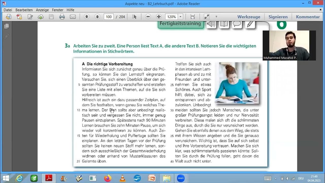The width and height of the screenshot is (325, 183).
Task: Click the full screen/read mode icon
Action: (x=207, y=17)
